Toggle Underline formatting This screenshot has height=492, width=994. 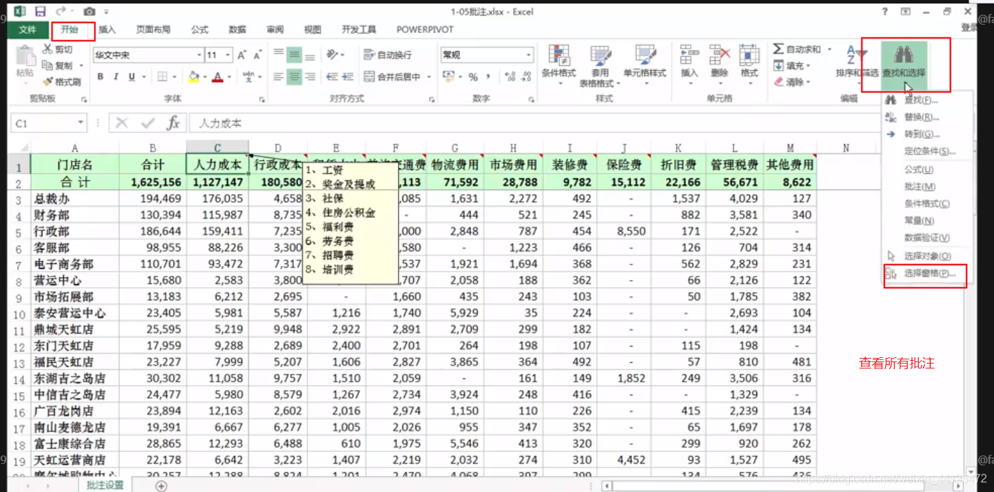pos(131,77)
